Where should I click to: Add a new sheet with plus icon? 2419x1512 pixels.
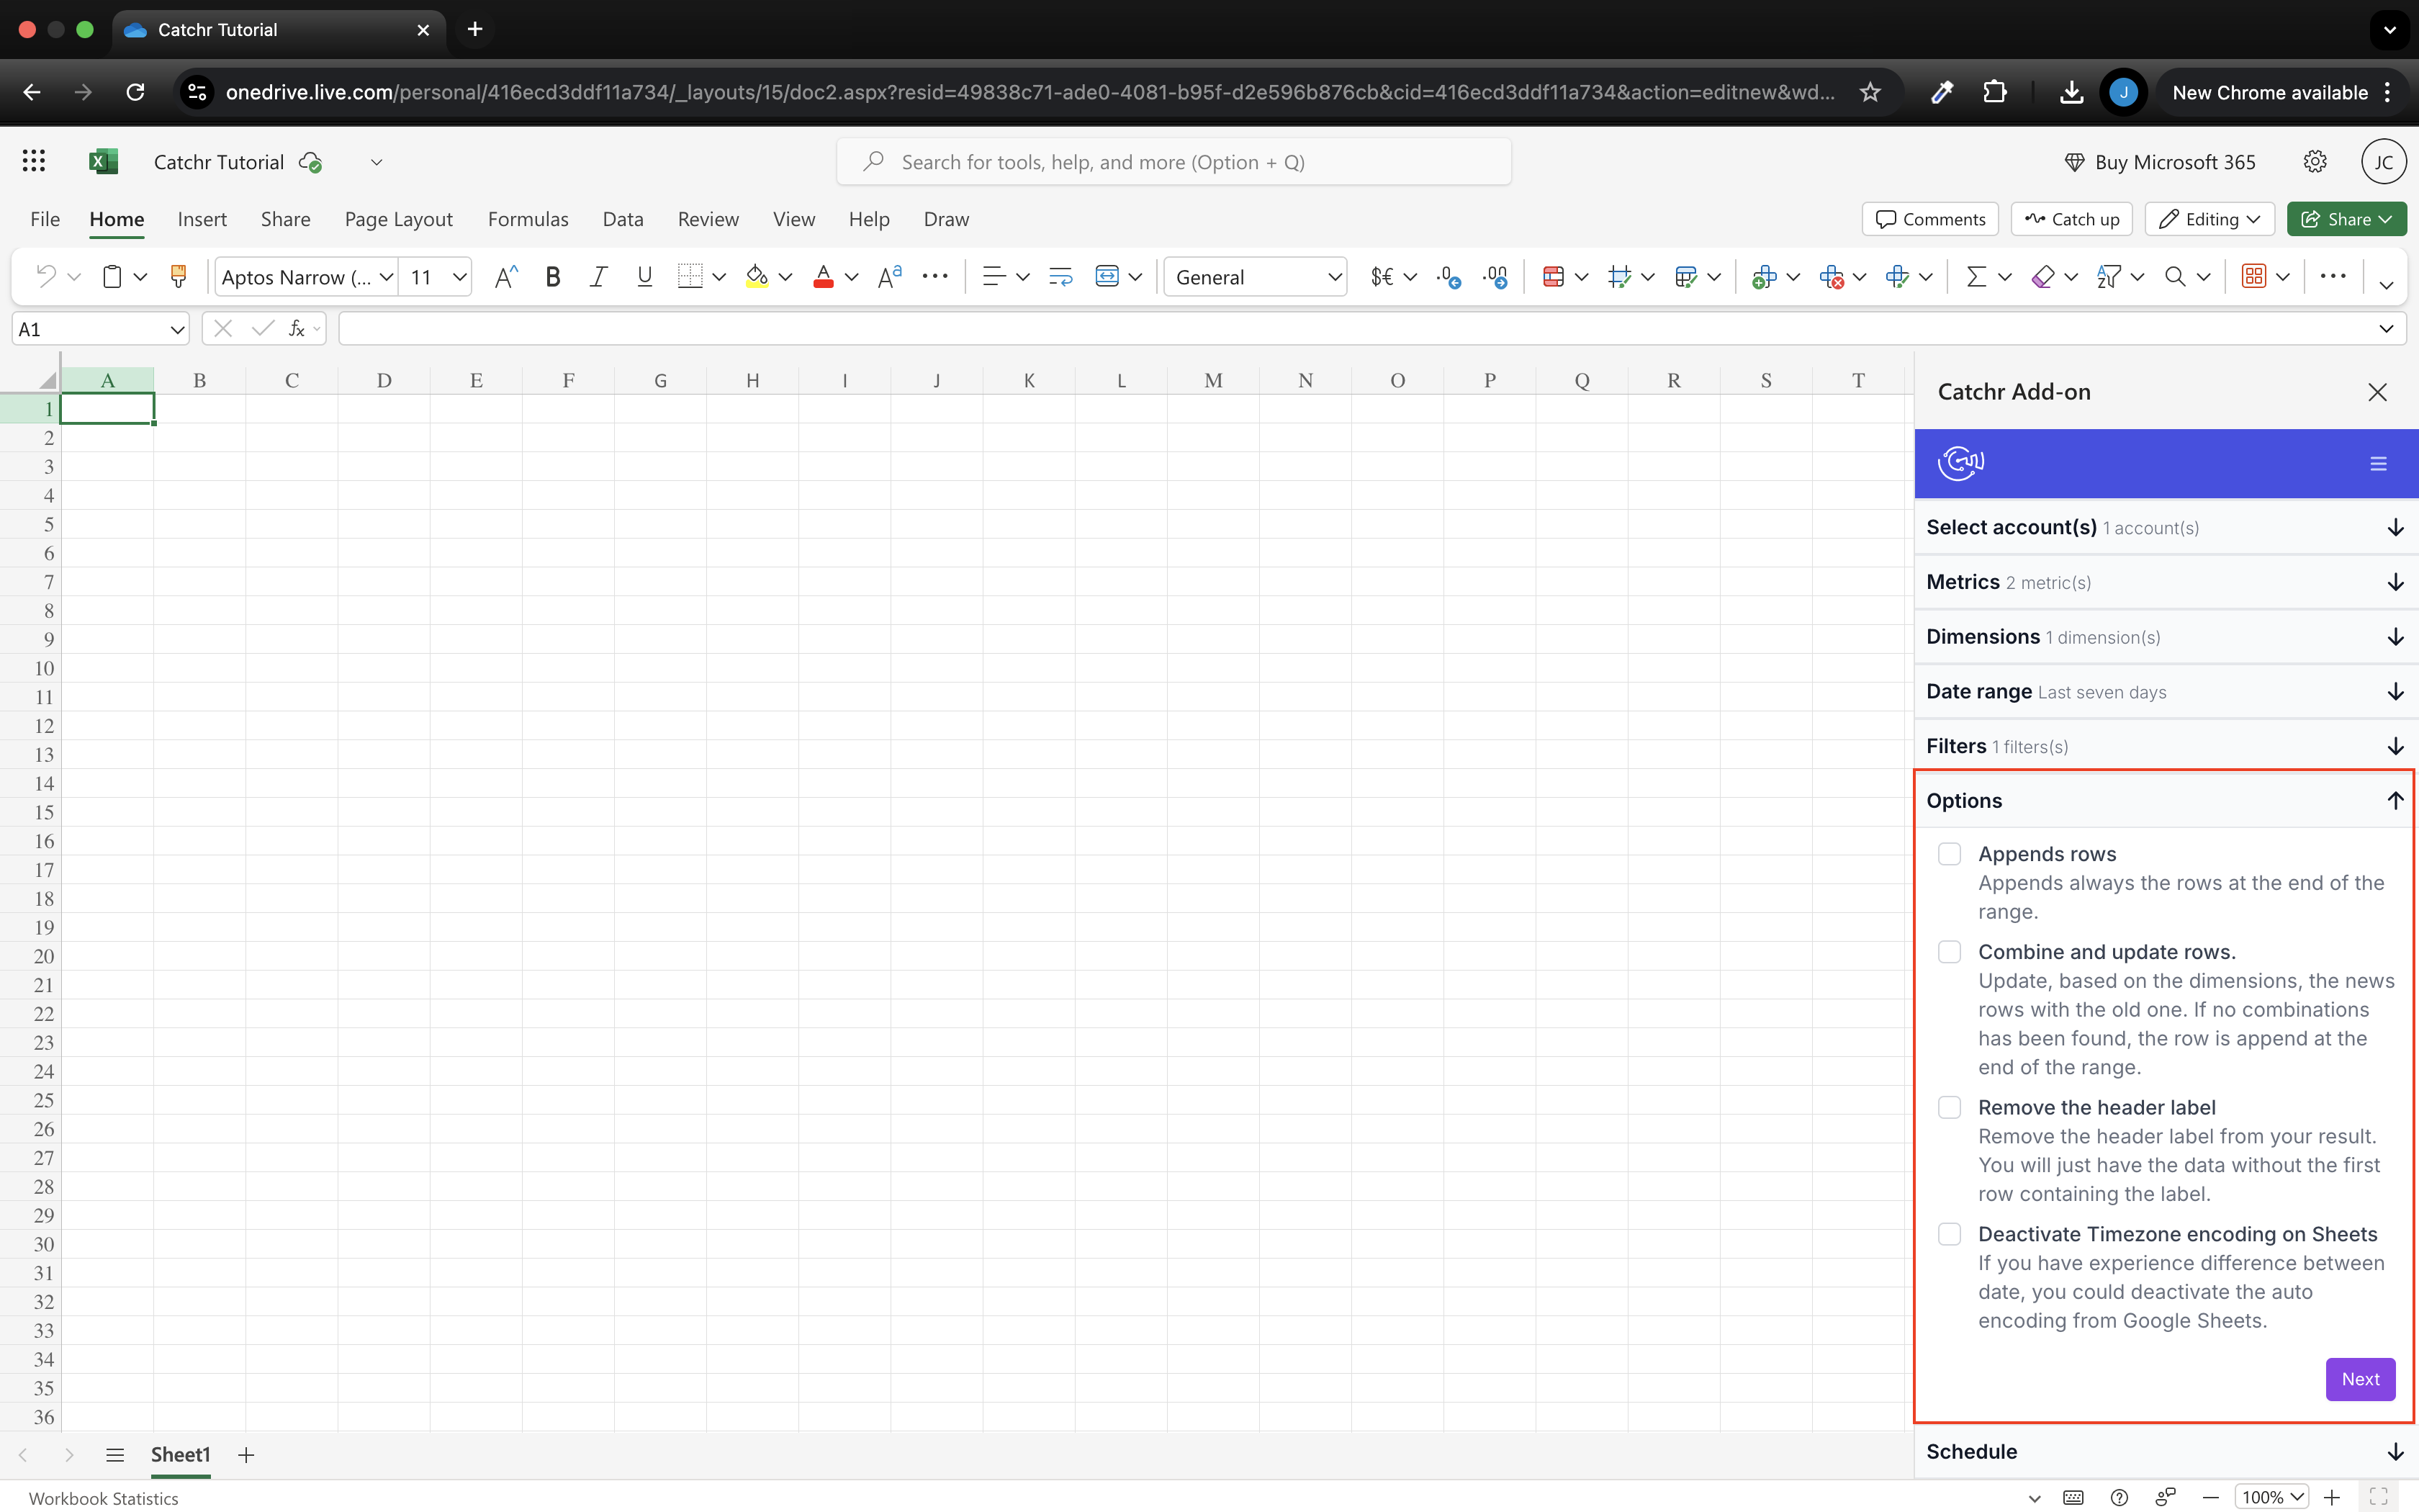click(246, 1455)
